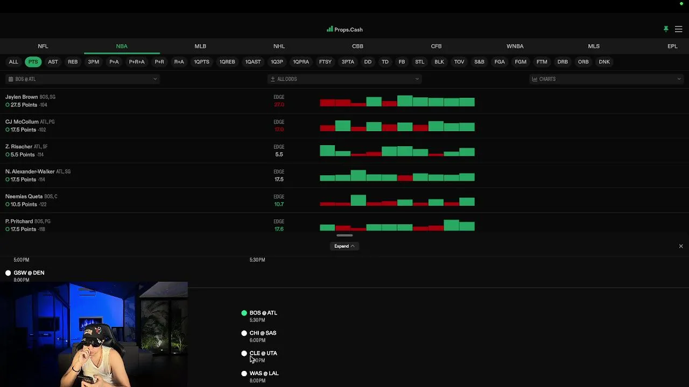
Task: Select the CLE @ UTA game radio
Action: (x=244, y=353)
